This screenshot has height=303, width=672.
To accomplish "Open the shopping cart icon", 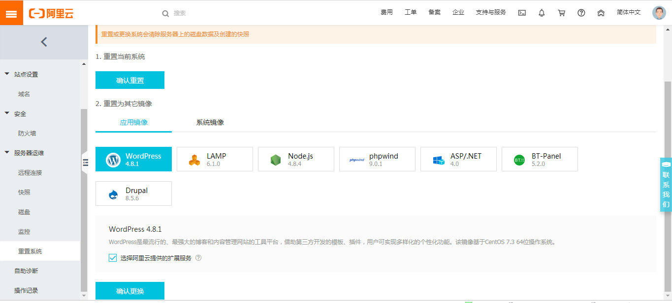I will [561, 13].
